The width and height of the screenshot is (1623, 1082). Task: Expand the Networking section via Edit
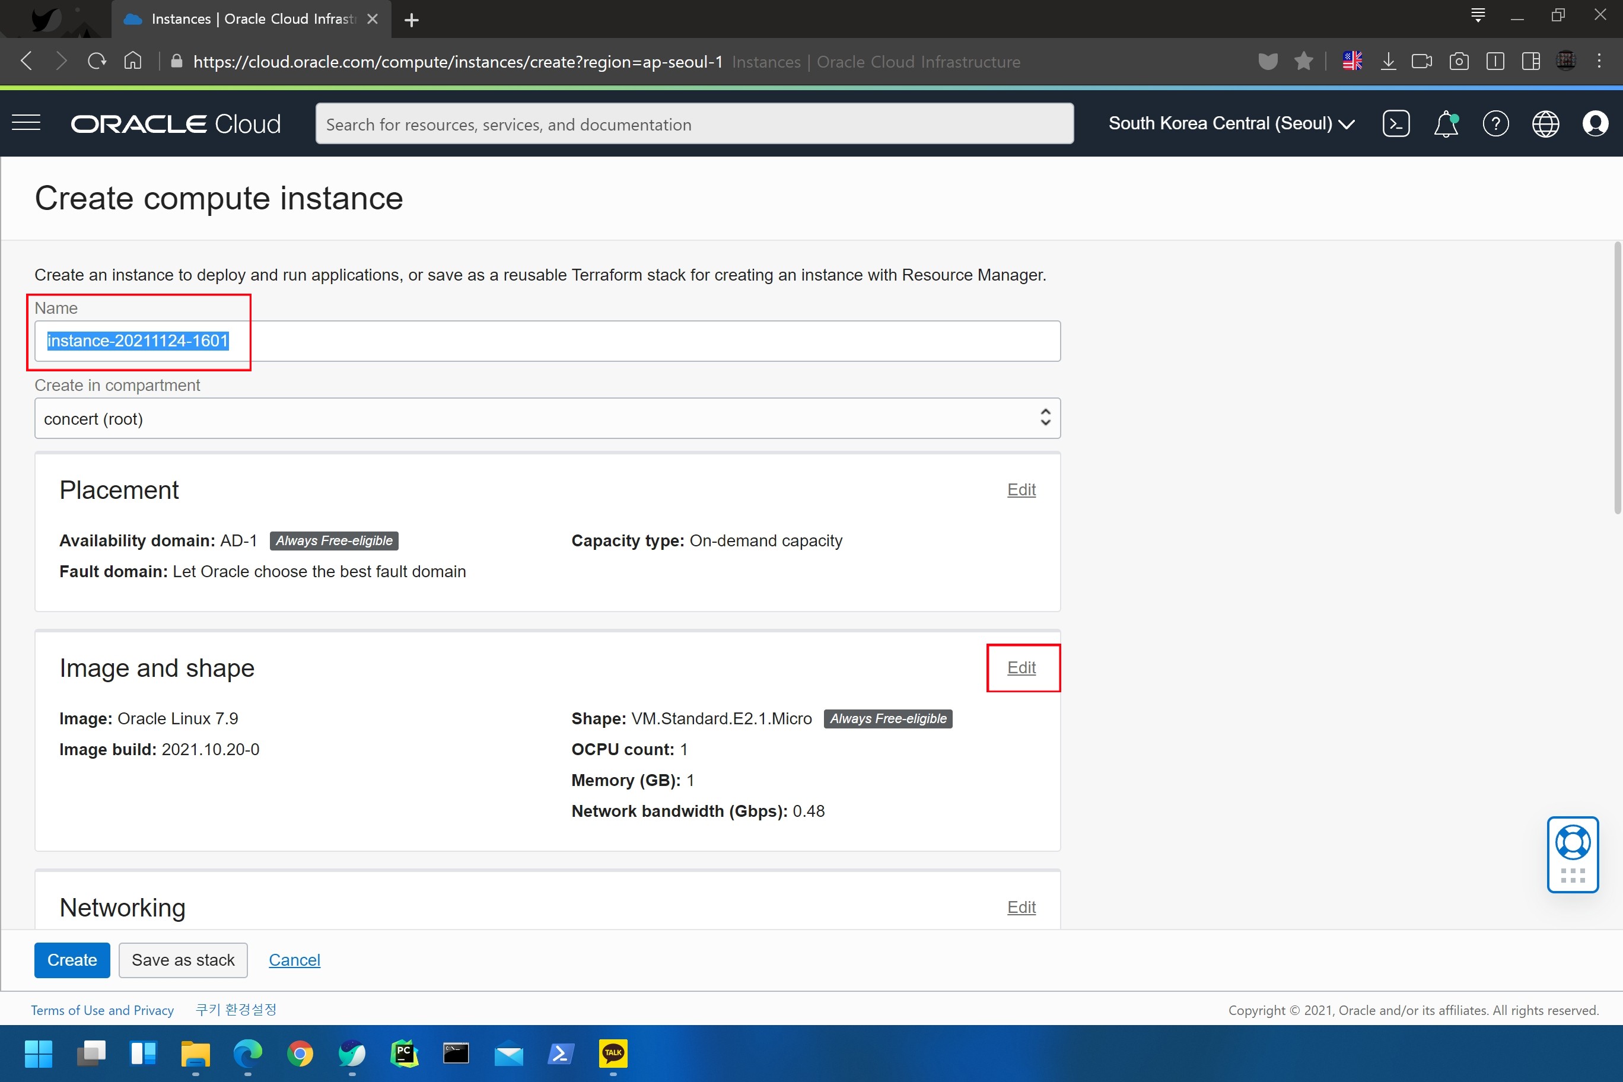[x=1020, y=907]
